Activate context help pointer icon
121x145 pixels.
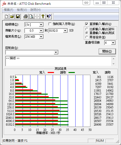[49, 17]
